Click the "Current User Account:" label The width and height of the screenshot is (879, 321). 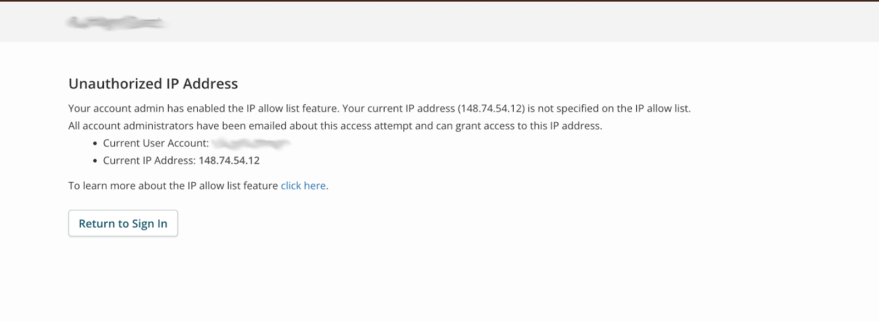[x=156, y=143]
